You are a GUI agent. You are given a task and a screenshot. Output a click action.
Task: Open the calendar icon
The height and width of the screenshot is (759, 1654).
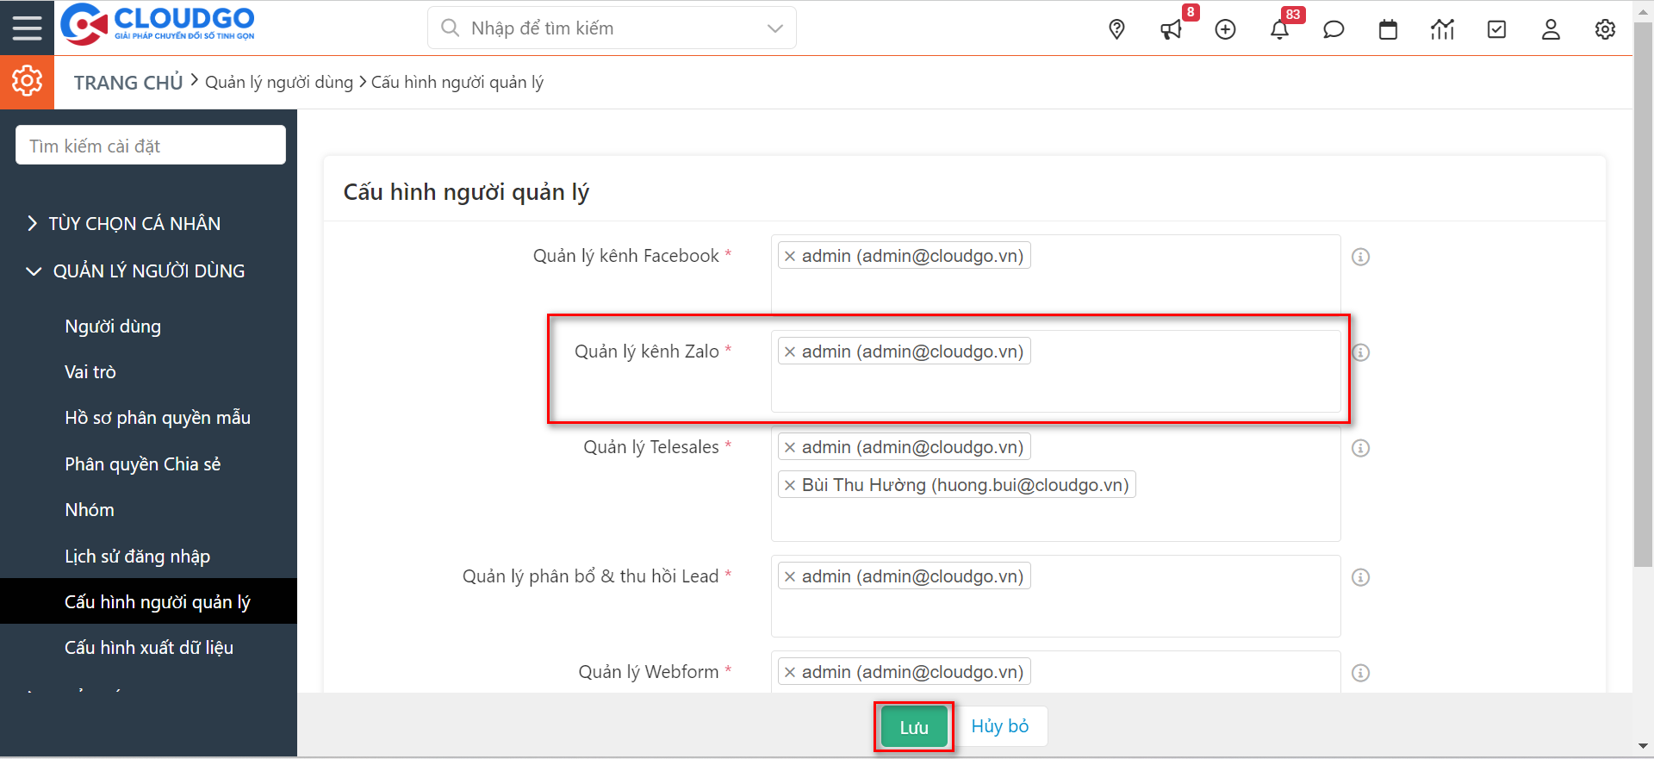coord(1388,30)
